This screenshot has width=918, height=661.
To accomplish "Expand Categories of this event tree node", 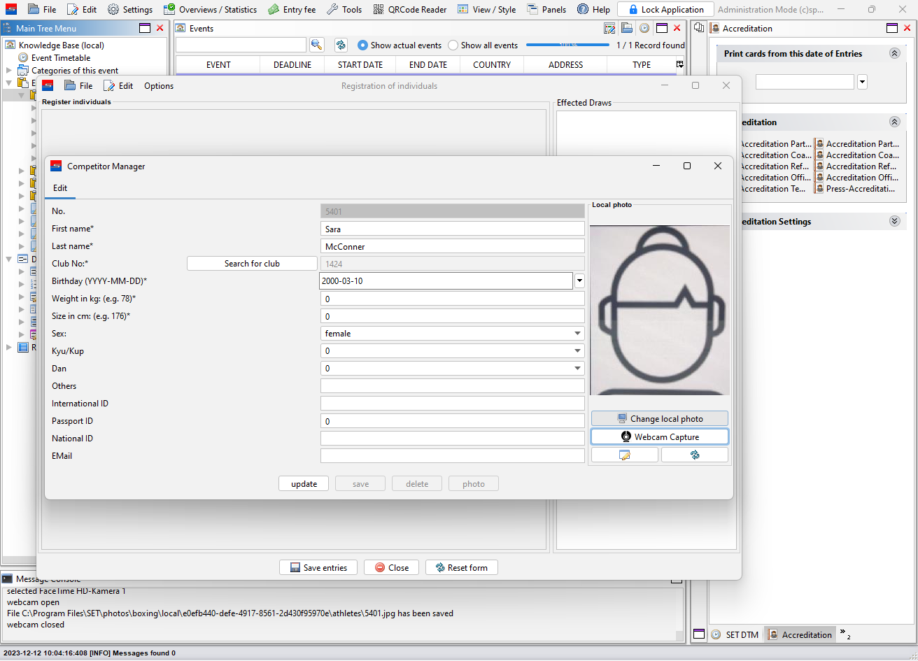I will [x=9, y=71].
